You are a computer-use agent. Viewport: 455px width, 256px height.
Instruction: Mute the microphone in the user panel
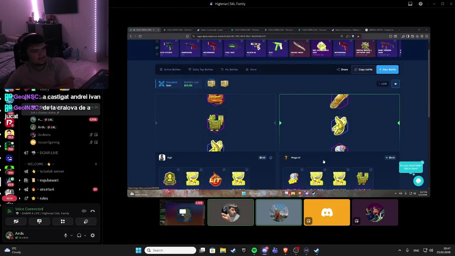point(65,235)
